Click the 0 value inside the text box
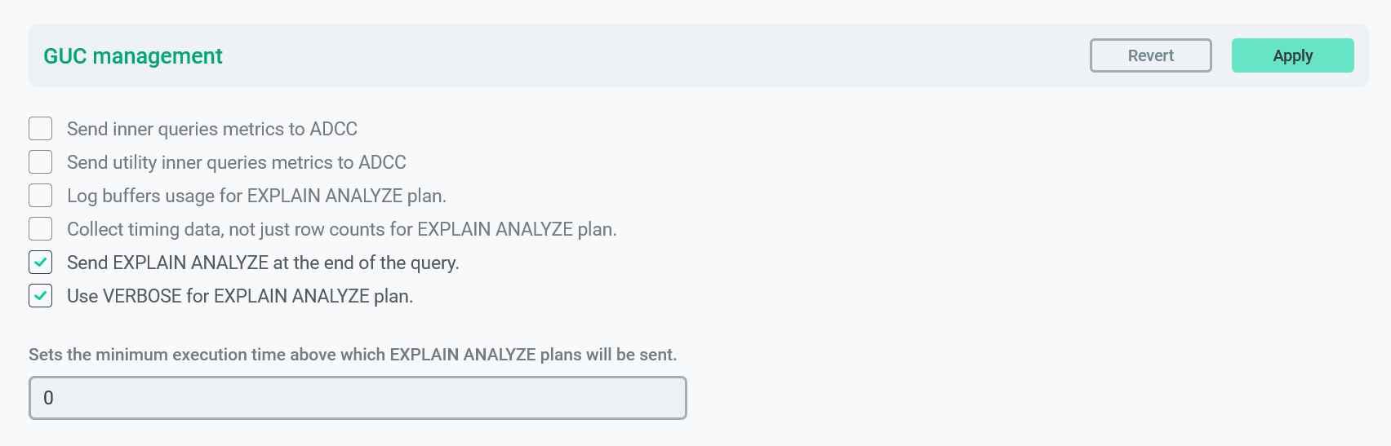Image resolution: width=1391 pixels, height=446 pixels. pos(48,398)
